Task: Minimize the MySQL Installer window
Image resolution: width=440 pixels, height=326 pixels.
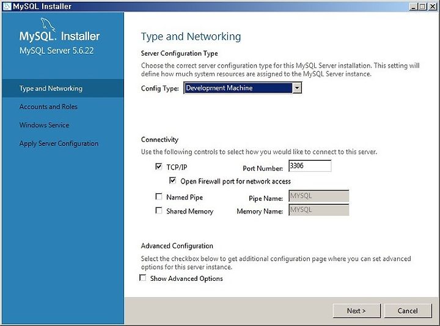Action: (x=413, y=6)
